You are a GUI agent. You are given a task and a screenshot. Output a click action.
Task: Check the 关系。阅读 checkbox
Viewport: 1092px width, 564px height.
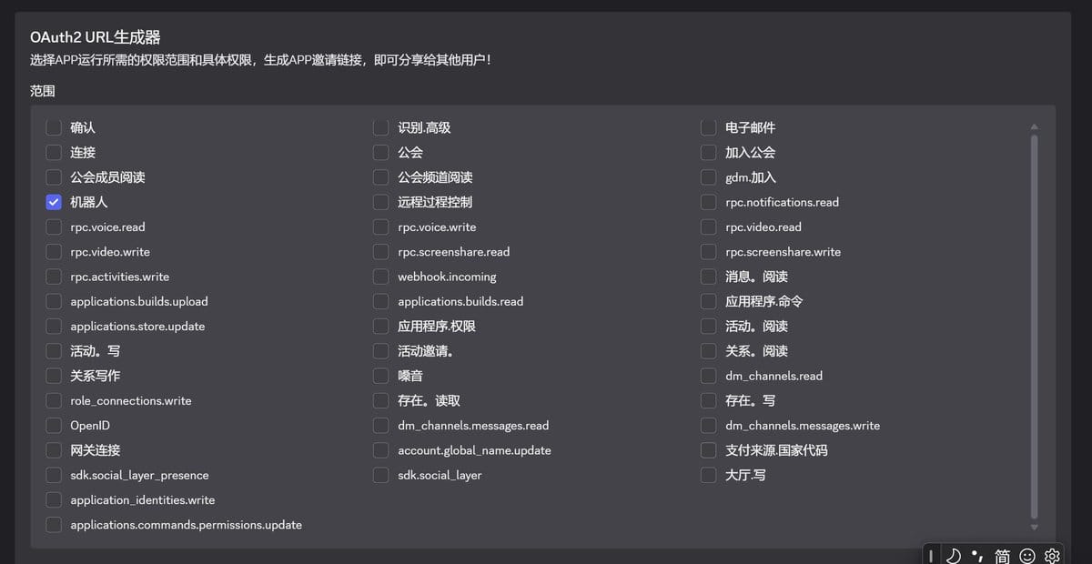pyautogui.click(x=709, y=350)
